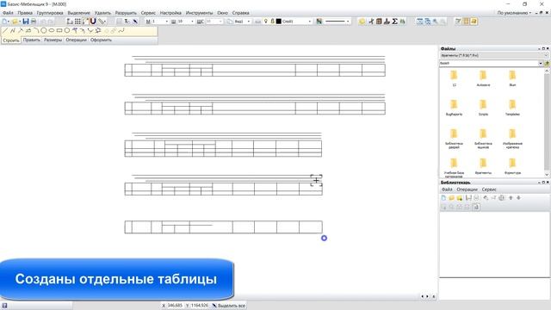Open the line style dropdown

[348, 22]
